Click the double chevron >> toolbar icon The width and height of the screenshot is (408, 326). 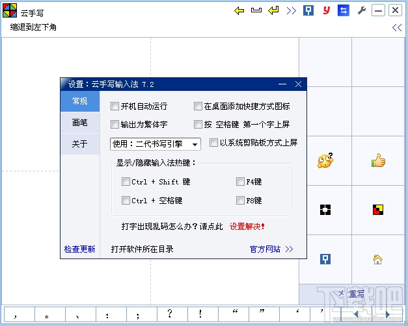pyautogui.click(x=291, y=10)
